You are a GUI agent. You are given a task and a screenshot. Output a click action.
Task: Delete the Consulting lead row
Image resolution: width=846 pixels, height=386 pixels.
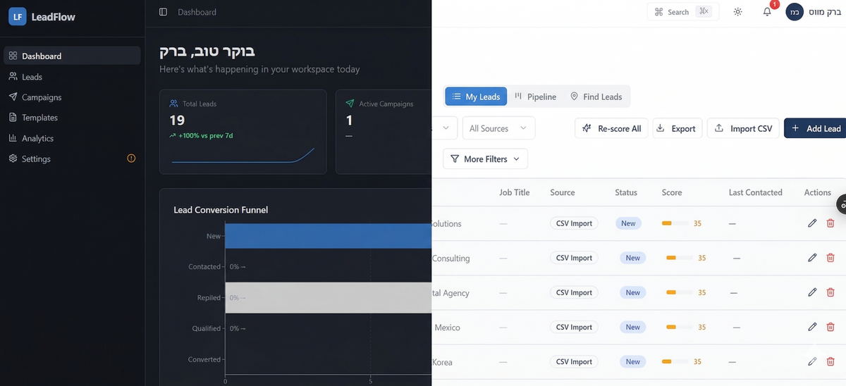pos(830,258)
